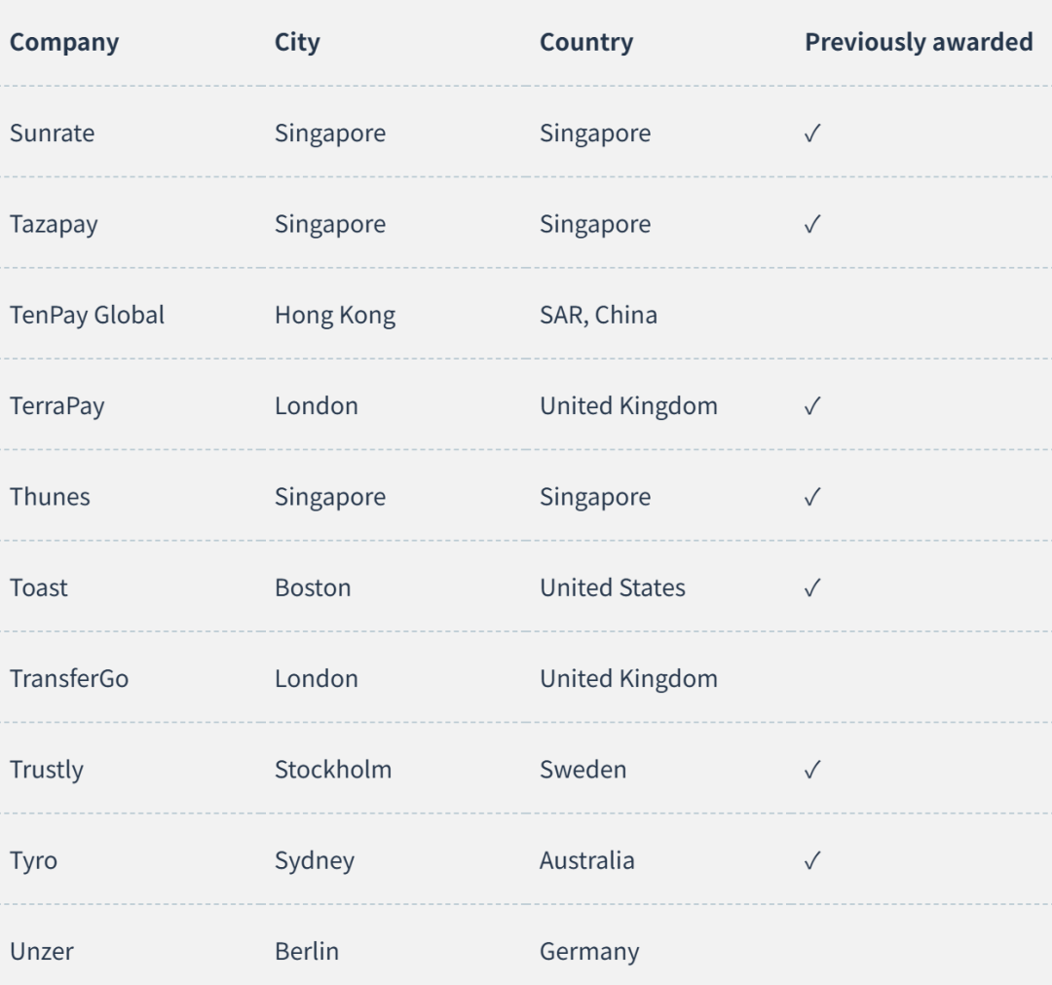Image resolution: width=1052 pixels, height=985 pixels.
Task: Select the City column header
Action: tap(297, 43)
